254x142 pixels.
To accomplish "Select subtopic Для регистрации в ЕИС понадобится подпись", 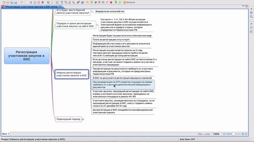I will click(x=123, y=111).
